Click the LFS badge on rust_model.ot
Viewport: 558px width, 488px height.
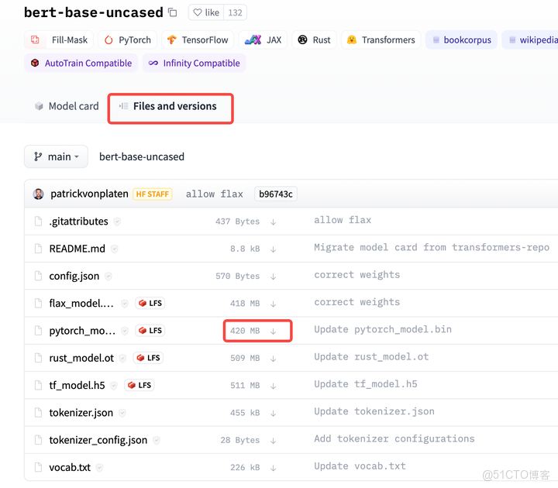pos(148,358)
